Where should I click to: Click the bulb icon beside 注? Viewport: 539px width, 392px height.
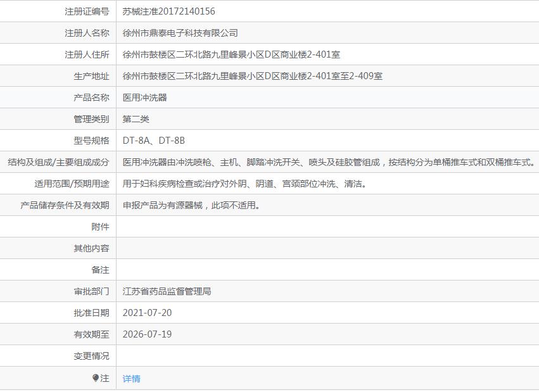coord(96,378)
